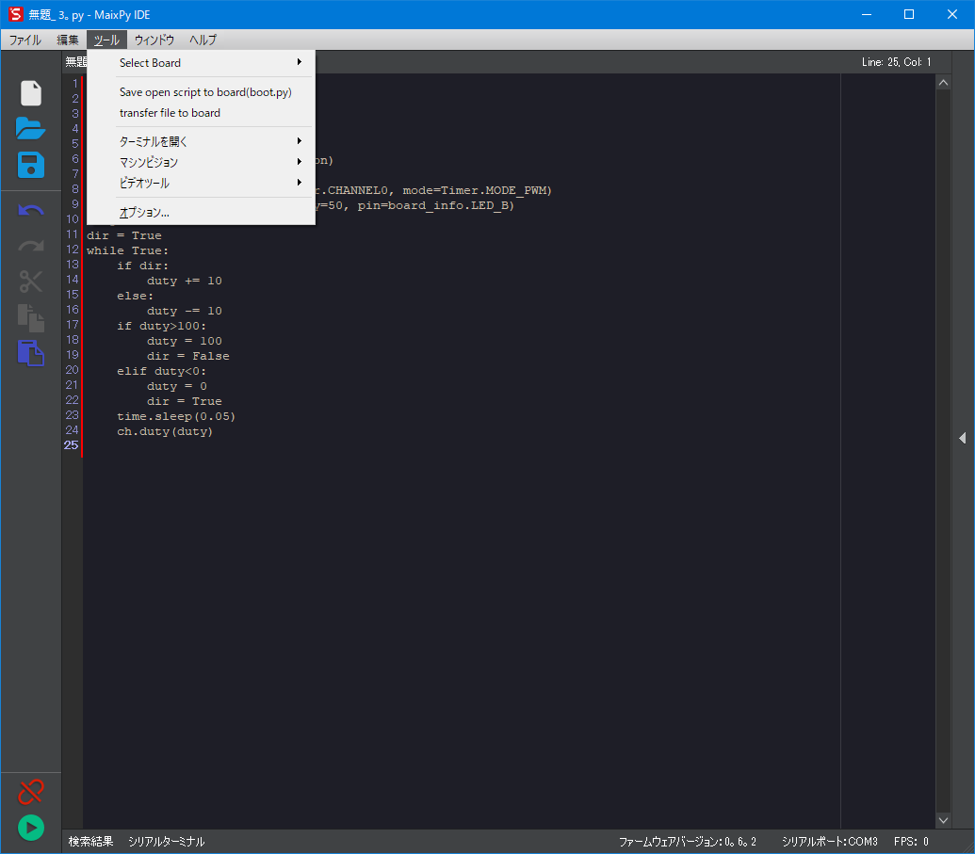Choose Save open script to board(boot.py)
This screenshot has height=854, width=975.
tap(201, 92)
